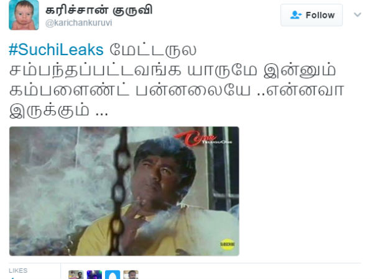373x279 pixels.
Task: Open first liker avatar in likes row
Action: click(x=76, y=275)
